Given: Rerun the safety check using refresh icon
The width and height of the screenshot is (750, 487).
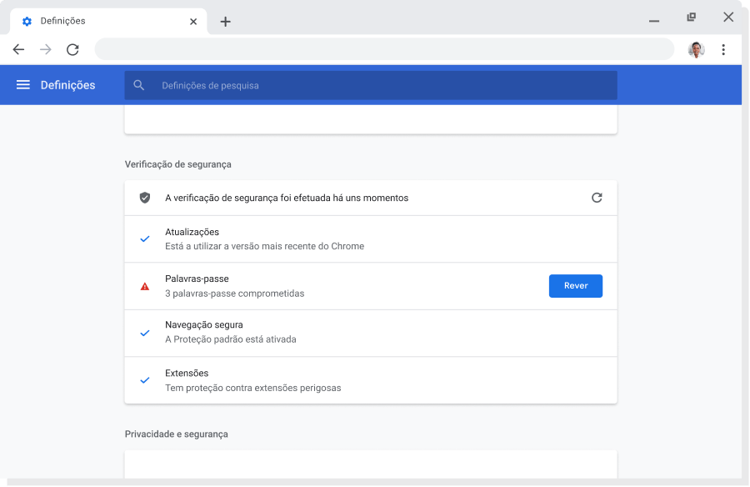Looking at the screenshot, I should [x=597, y=198].
